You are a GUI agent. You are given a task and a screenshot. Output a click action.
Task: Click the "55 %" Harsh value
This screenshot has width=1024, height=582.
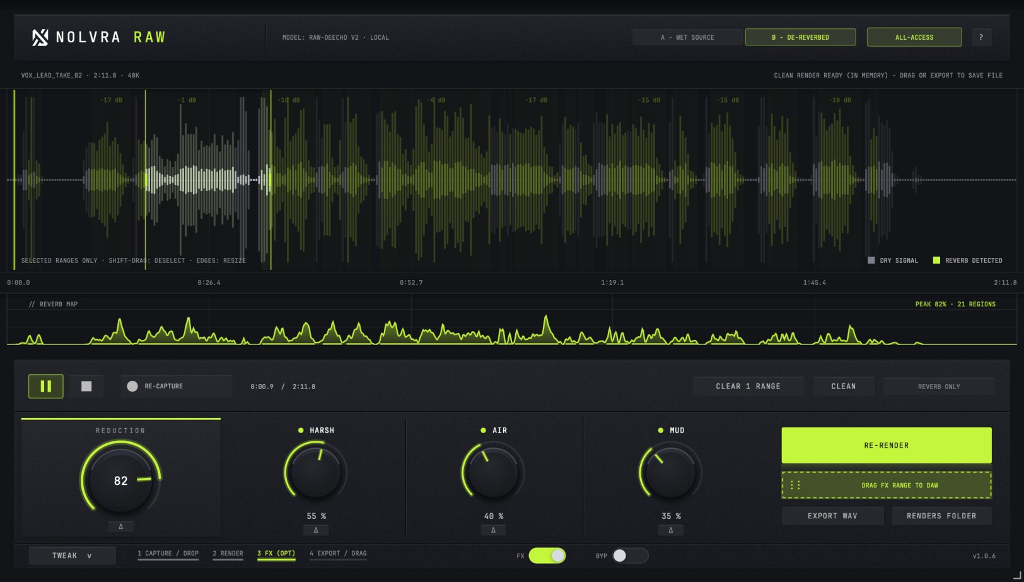pyautogui.click(x=316, y=516)
